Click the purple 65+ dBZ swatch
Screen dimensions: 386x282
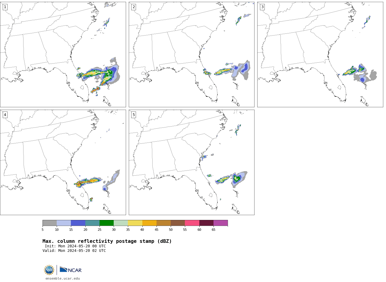220,223
